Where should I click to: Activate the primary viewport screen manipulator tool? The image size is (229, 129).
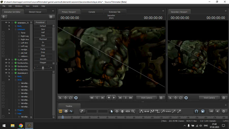pos(76,98)
